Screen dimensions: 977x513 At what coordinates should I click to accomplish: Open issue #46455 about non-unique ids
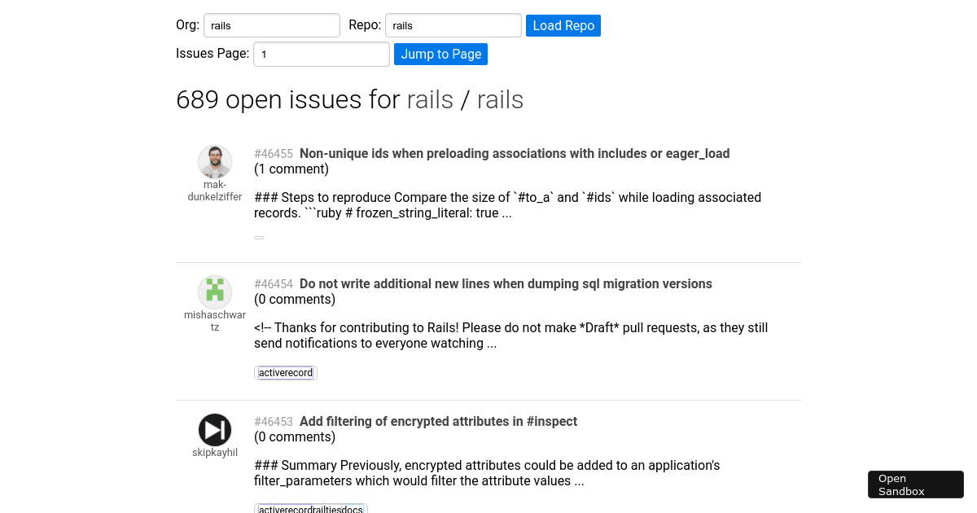515,153
